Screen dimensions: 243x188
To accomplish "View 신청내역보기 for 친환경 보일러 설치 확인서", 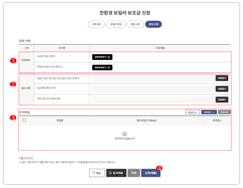I will (x=102, y=67).
